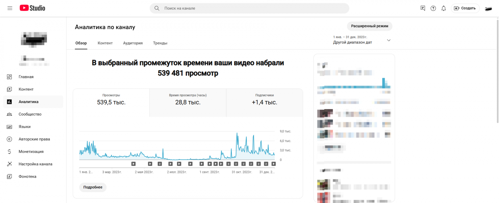Viewport: 499px width, 203px height.
Task: Click the 2 мая 2023 г. date label
Action: click(x=144, y=172)
